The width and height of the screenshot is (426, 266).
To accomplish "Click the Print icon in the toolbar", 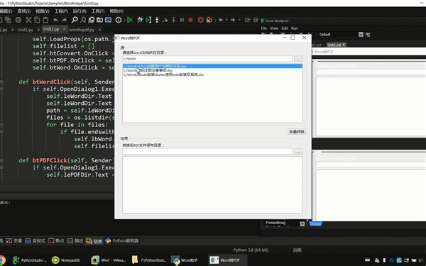I will click(18, 20).
